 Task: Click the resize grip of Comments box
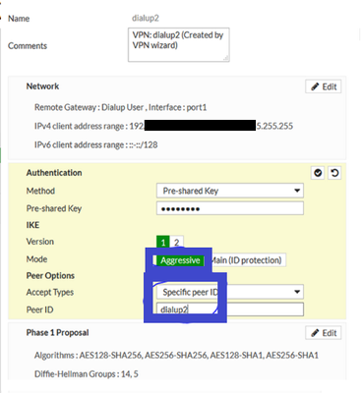(x=226, y=58)
